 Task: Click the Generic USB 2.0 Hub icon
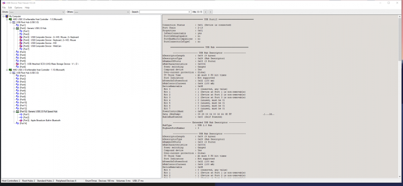point(17,28)
